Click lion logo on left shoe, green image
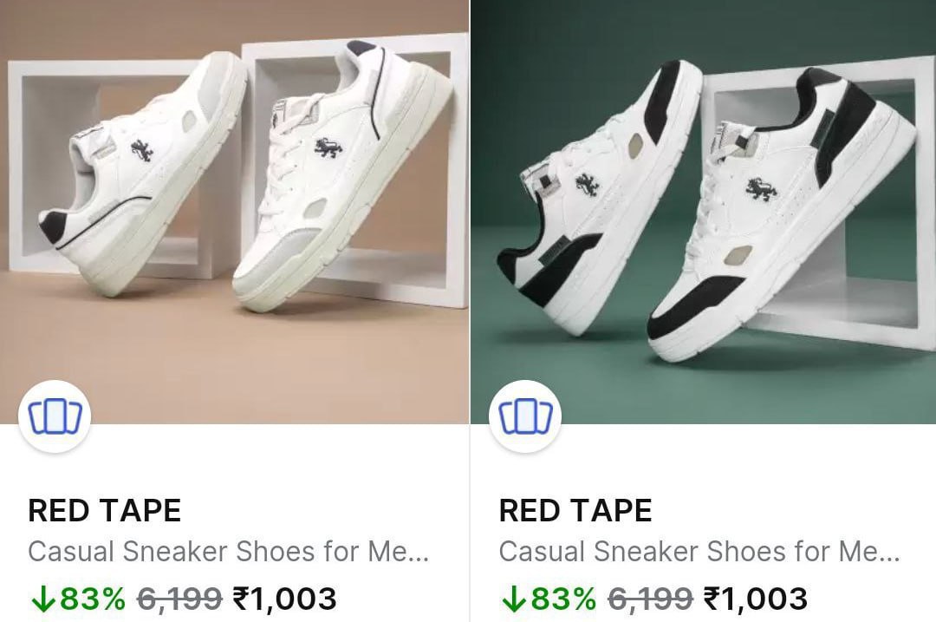 coord(587,184)
